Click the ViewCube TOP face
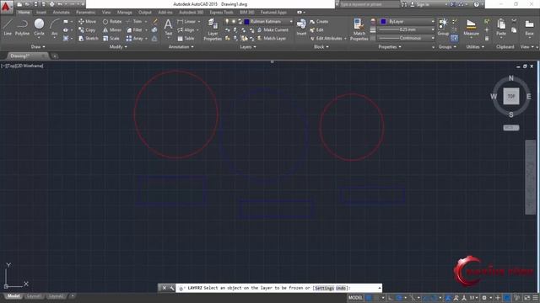This screenshot has height=303, width=540. pyautogui.click(x=510, y=96)
